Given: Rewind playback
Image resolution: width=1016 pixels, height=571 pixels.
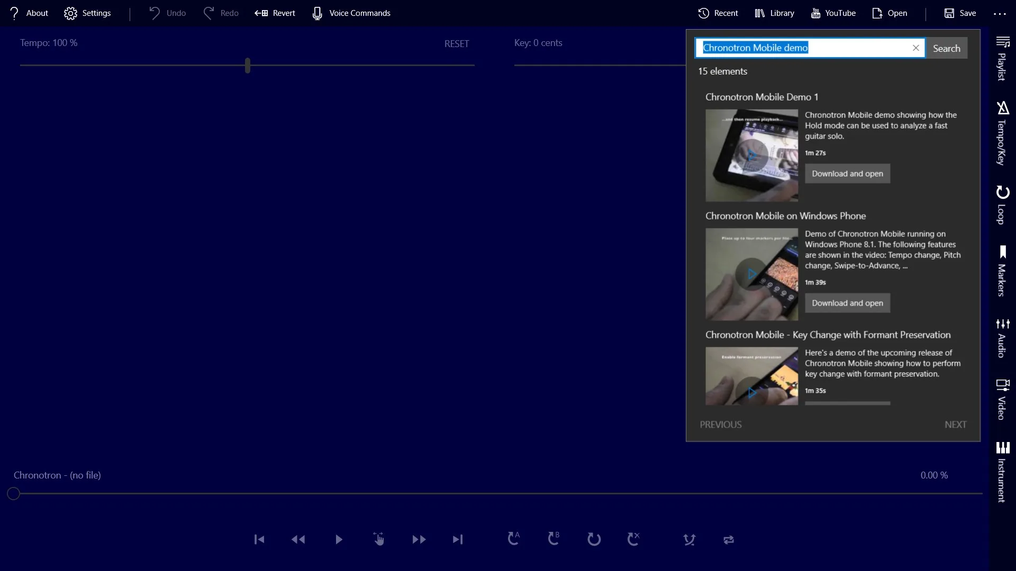Looking at the screenshot, I should click(x=298, y=539).
